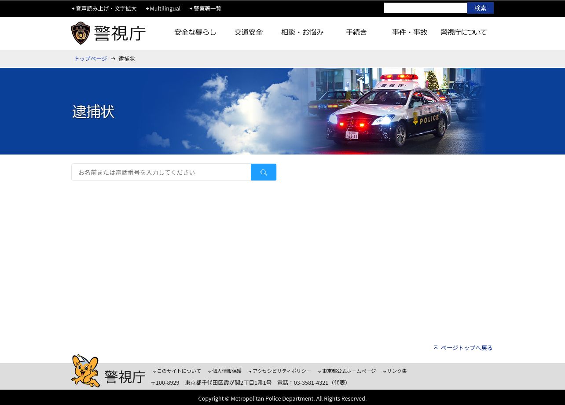Click the police car banner image
565x405 pixels.
coord(396,111)
